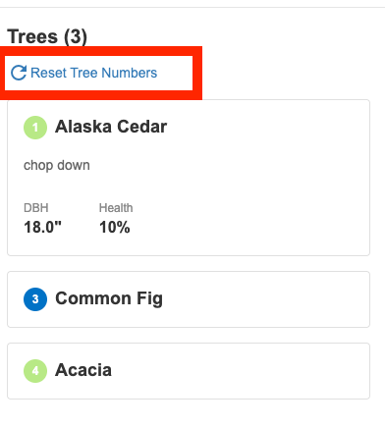Select the blue number 3 badge
This screenshot has height=427, width=385.
pyautogui.click(x=35, y=299)
